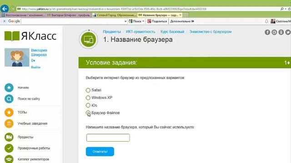Click the ЯКласс logo text
The image size is (291, 163).
tap(39, 36)
